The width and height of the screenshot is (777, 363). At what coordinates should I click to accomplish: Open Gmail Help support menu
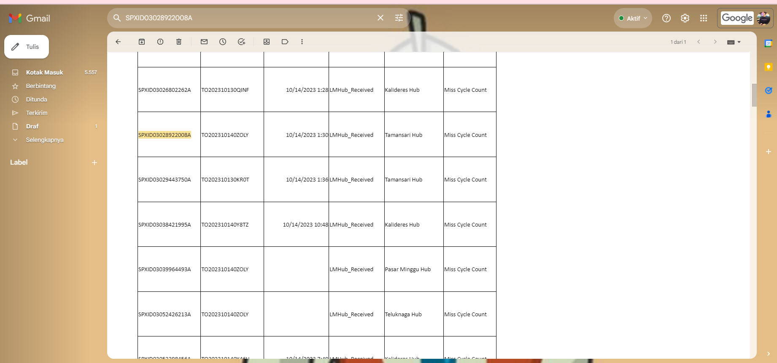pyautogui.click(x=666, y=18)
